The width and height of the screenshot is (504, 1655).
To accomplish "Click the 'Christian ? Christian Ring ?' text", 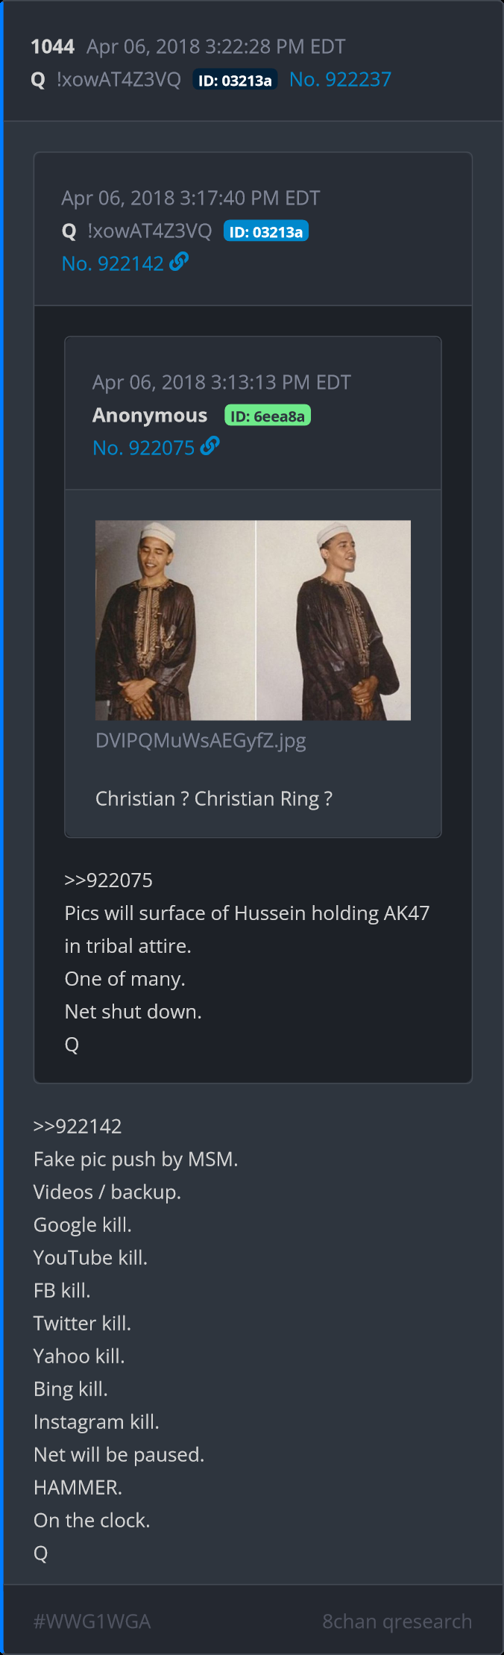I will (x=214, y=798).
